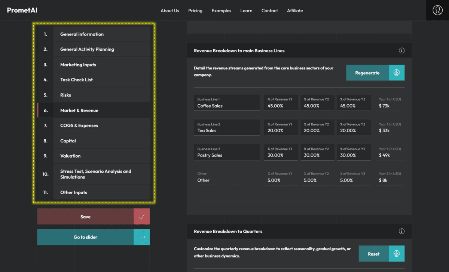
Task: Click the Revenue Breakdown to main Business Lines heading
Action: 239,50
